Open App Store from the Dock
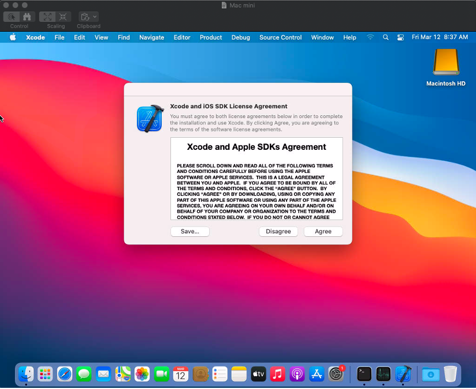 317,374
